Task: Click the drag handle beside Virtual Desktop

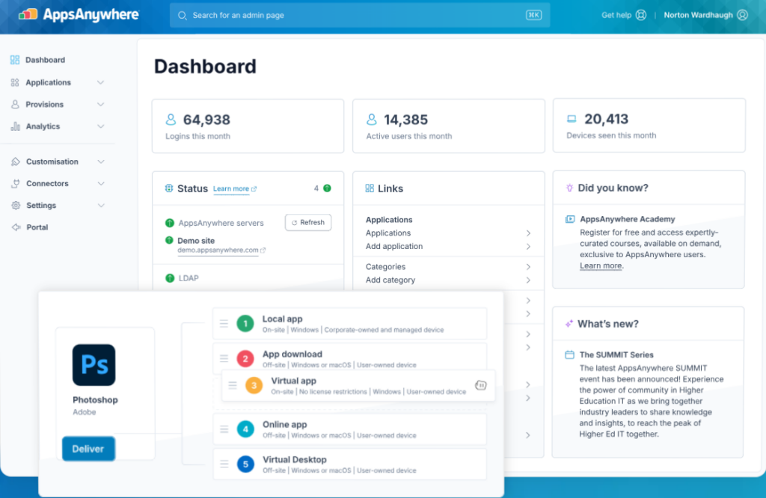Action: click(224, 464)
